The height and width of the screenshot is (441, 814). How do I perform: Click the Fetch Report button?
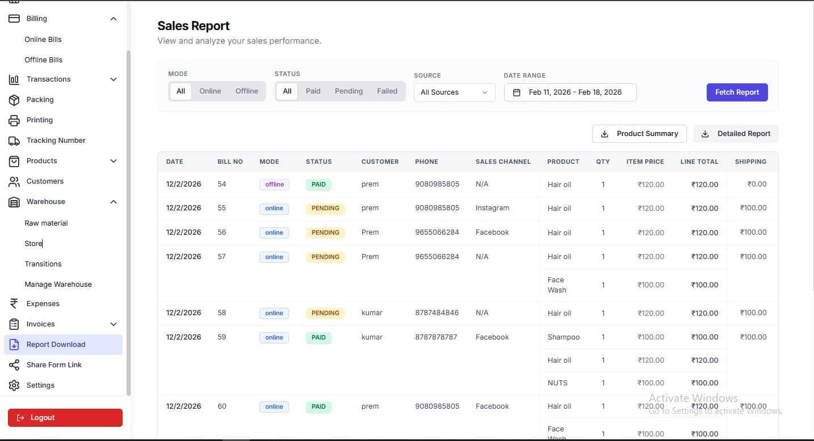coord(737,92)
